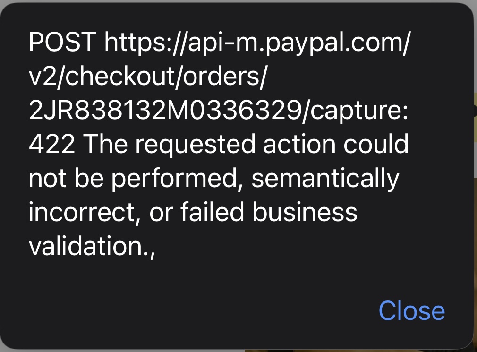Click the word "action" in the error
Image resolution: width=477 pixels, height=352 pixels.
point(299,144)
